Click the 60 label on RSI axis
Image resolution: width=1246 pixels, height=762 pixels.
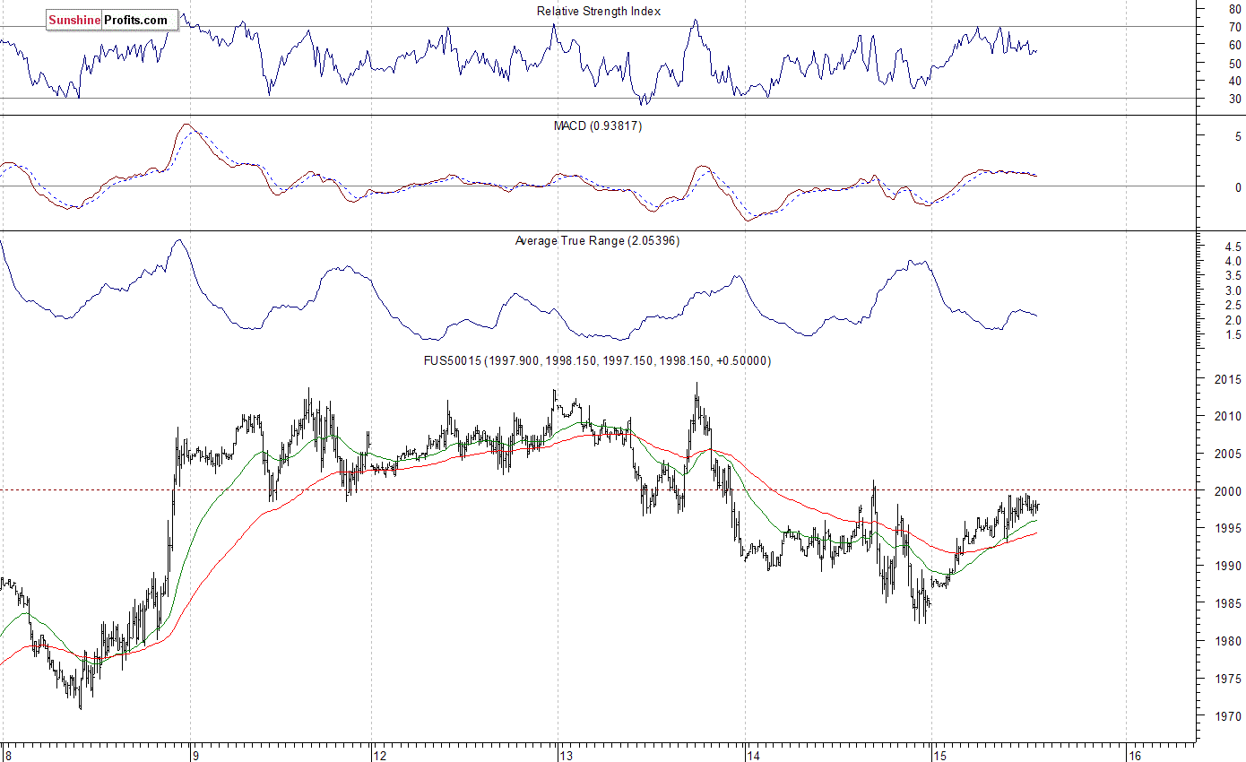click(1235, 45)
